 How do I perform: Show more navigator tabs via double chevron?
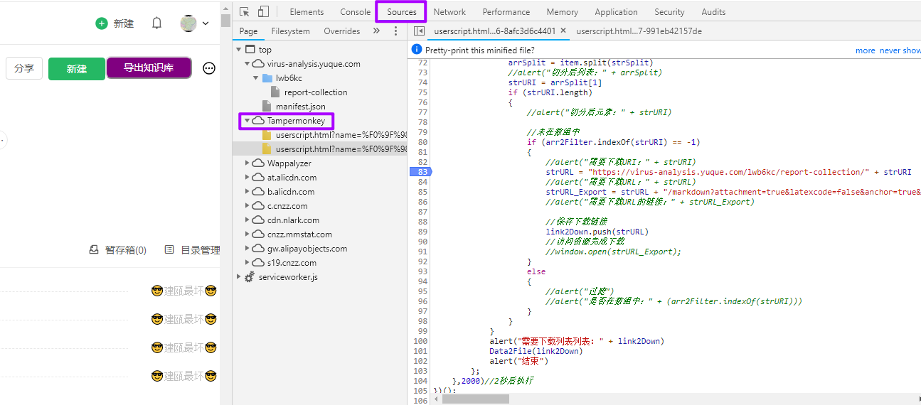click(376, 31)
